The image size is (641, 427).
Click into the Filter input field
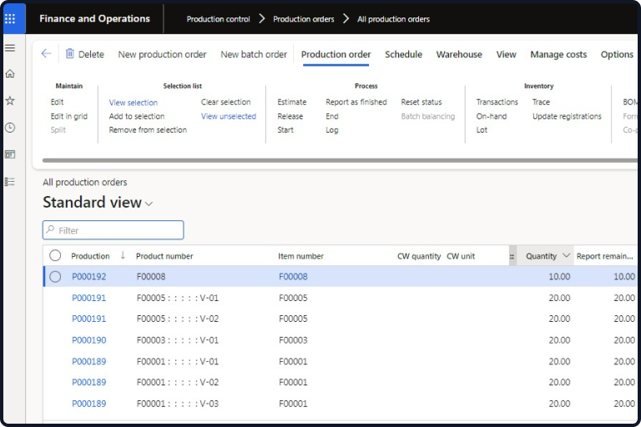114,230
